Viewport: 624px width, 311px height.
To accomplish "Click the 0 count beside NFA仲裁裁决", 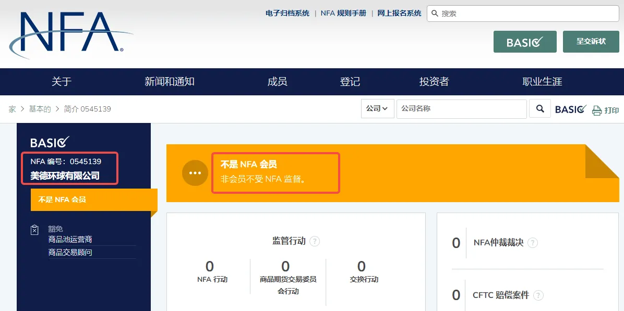I will coord(456,243).
